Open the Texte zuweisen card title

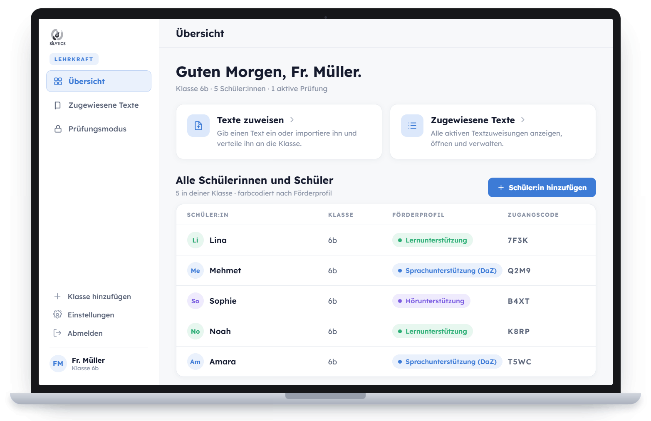point(250,120)
